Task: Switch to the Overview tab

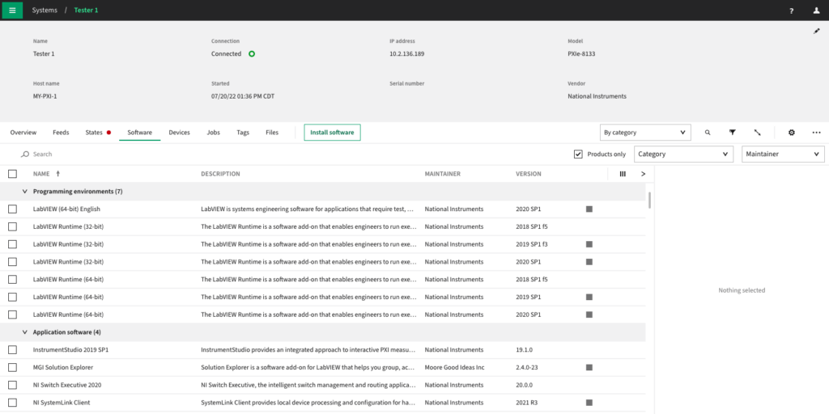Action: (x=23, y=133)
